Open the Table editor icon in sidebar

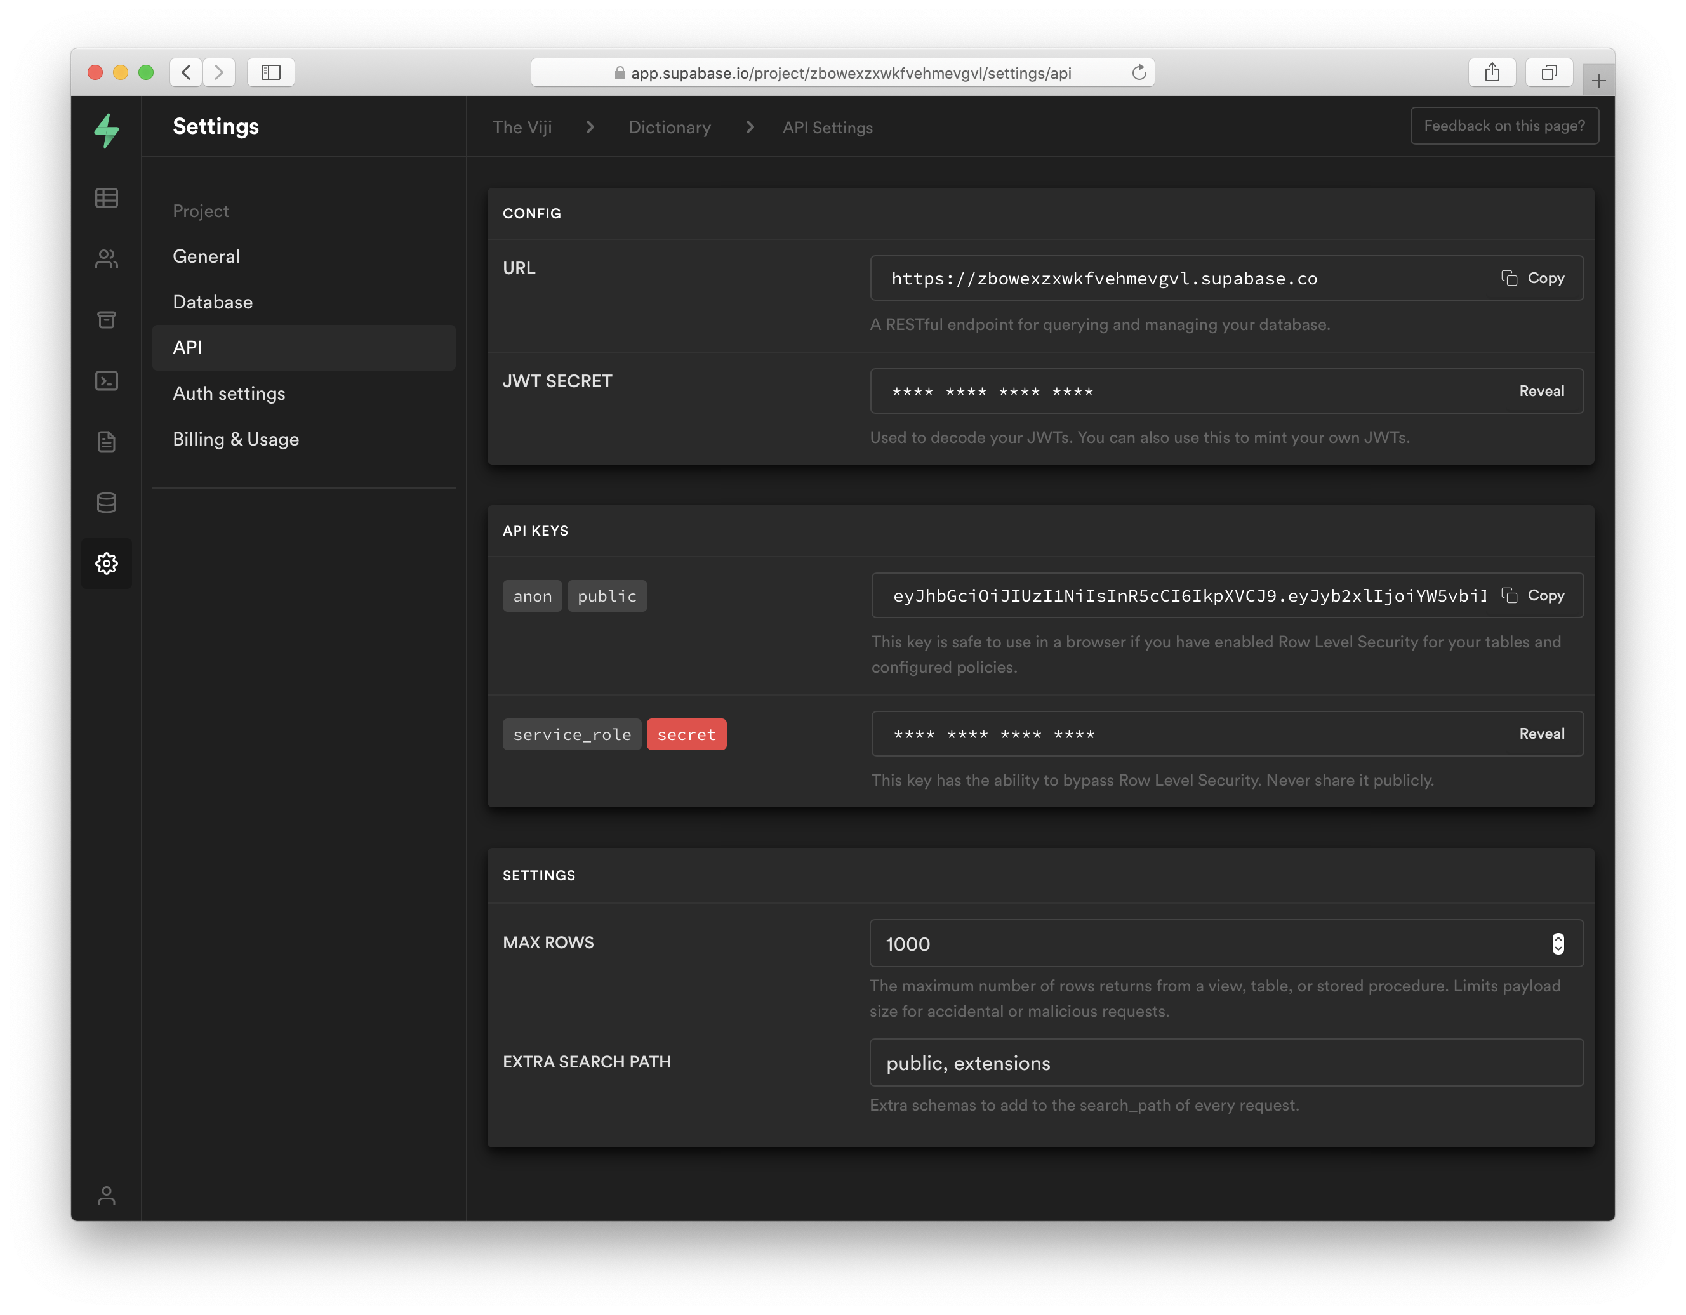107,199
